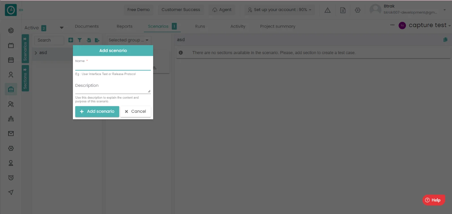Open Customer Success

coord(181,10)
